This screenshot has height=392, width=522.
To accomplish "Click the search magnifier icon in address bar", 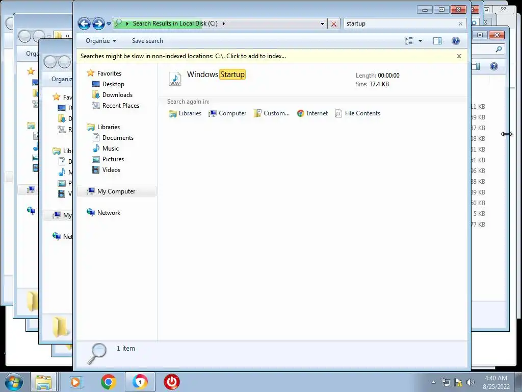I will pos(118,23).
